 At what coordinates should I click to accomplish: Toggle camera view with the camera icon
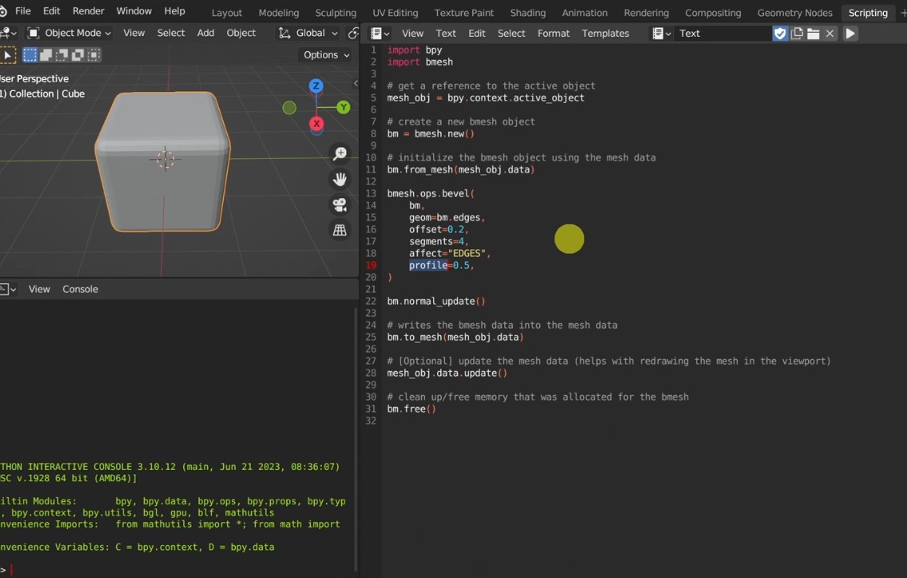coord(340,205)
